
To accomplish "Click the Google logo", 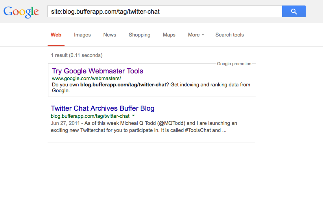I will click(x=21, y=12).
